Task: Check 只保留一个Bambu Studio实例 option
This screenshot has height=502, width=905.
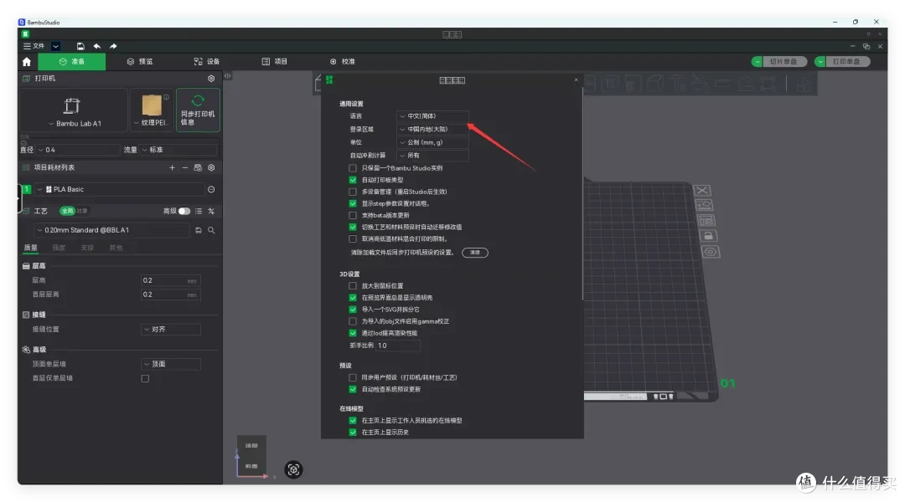Action: tap(353, 168)
